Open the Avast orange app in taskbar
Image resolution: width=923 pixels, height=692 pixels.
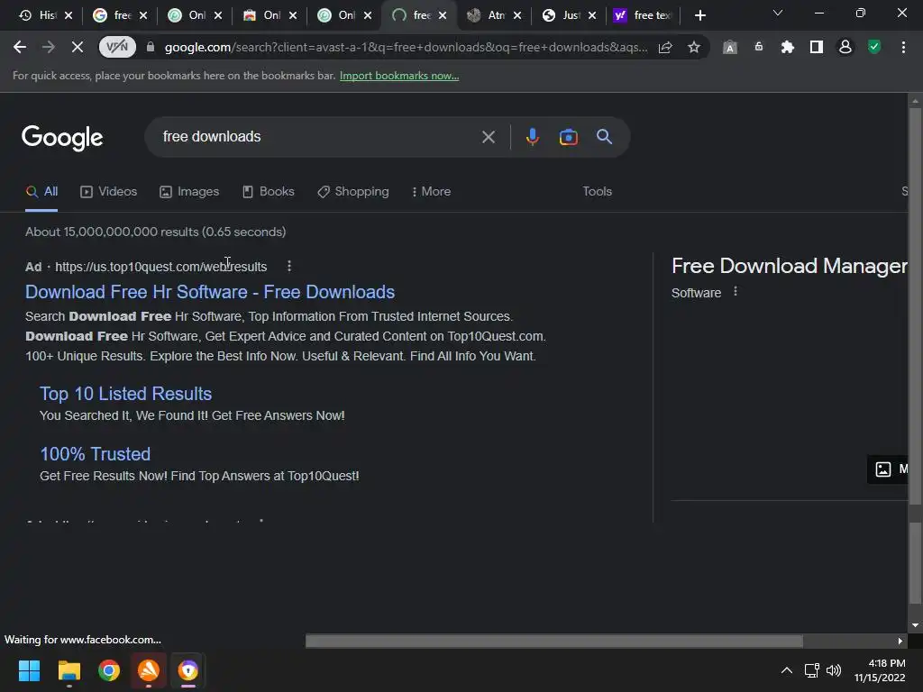[x=149, y=670]
